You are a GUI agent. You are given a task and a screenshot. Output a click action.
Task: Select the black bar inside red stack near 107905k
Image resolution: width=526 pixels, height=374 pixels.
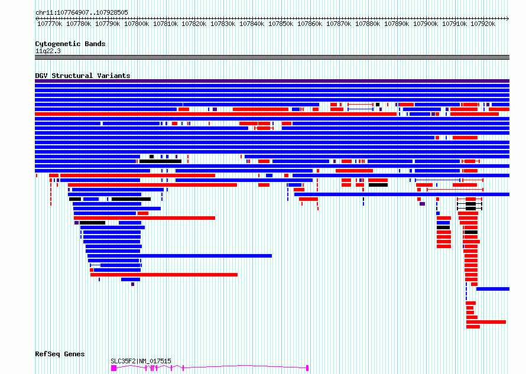(443, 227)
